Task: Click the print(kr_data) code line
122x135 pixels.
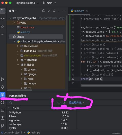Action: point(92,79)
